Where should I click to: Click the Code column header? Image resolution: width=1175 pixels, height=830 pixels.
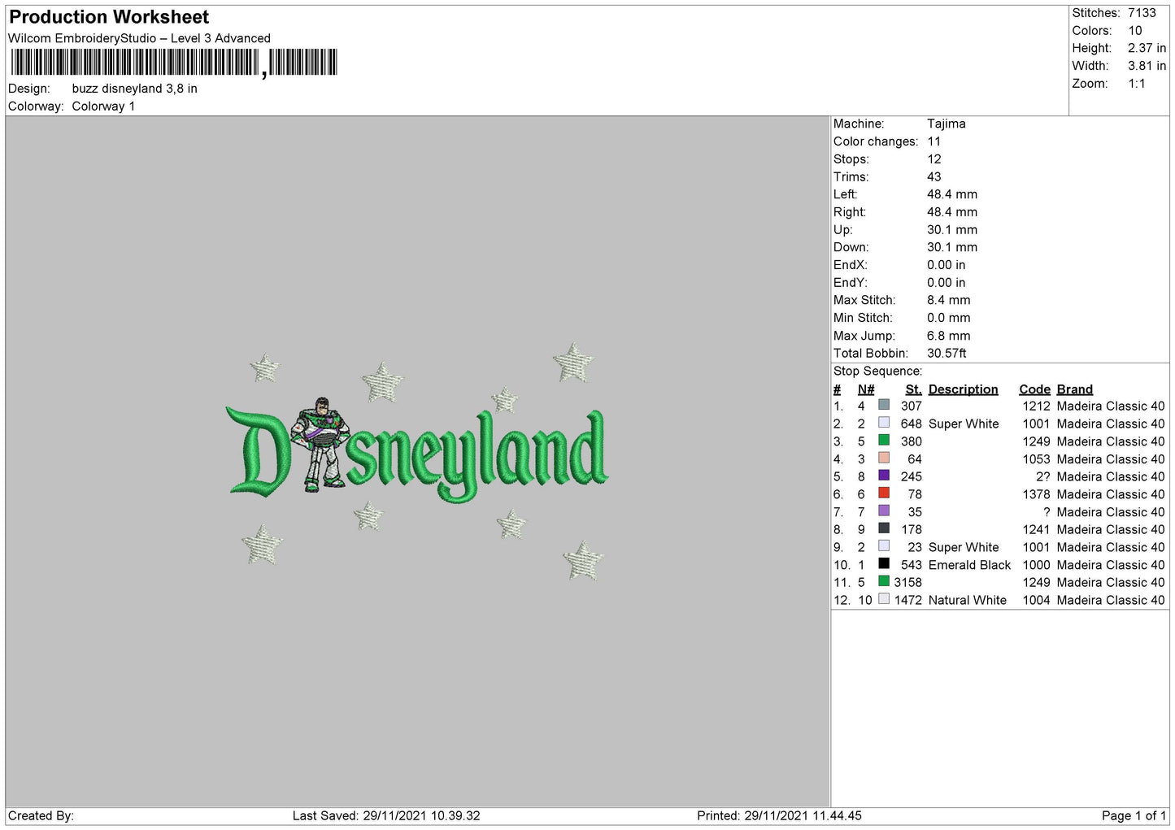[x=1034, y=389]
